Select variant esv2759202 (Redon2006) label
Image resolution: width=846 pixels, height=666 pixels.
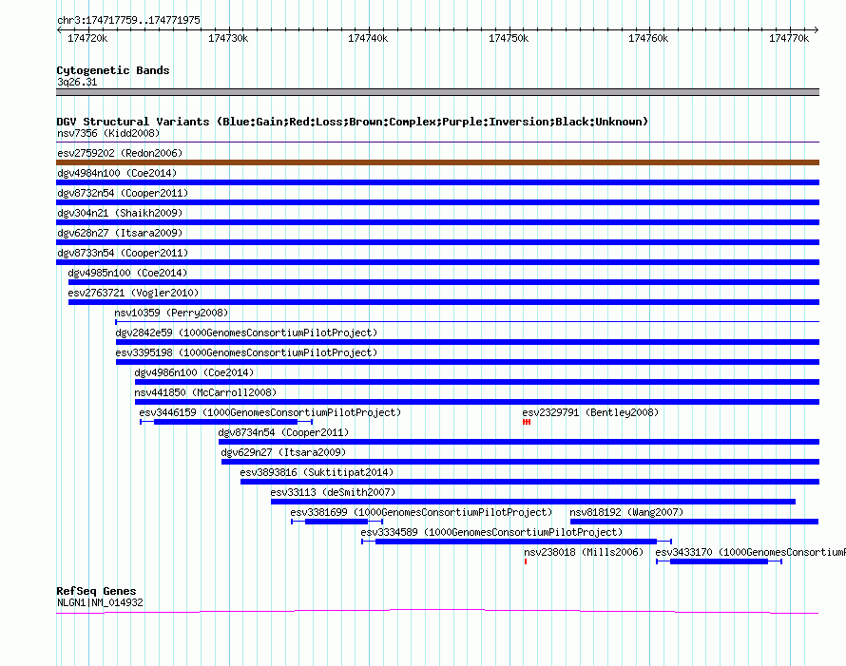click(120, 153)
